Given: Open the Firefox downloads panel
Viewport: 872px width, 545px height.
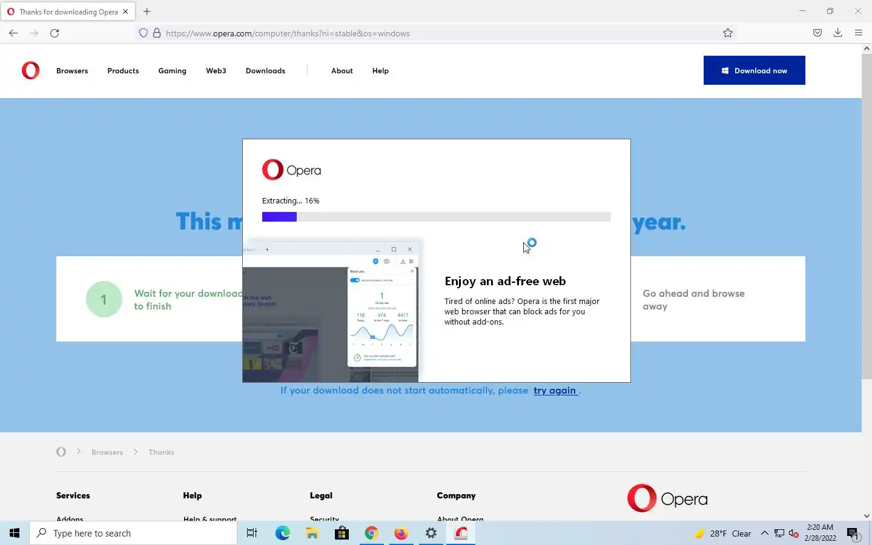Looking at the screenshot, I should tap(838, 33).
